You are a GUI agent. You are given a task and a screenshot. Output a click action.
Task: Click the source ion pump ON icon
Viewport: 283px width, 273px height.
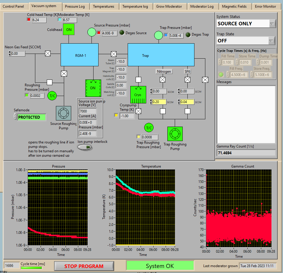pyautogui.click(x=93, y=88)
